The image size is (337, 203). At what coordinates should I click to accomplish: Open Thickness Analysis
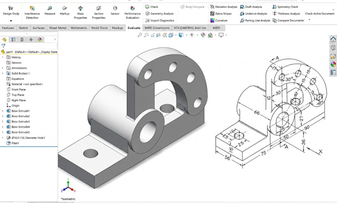[286, 13]
